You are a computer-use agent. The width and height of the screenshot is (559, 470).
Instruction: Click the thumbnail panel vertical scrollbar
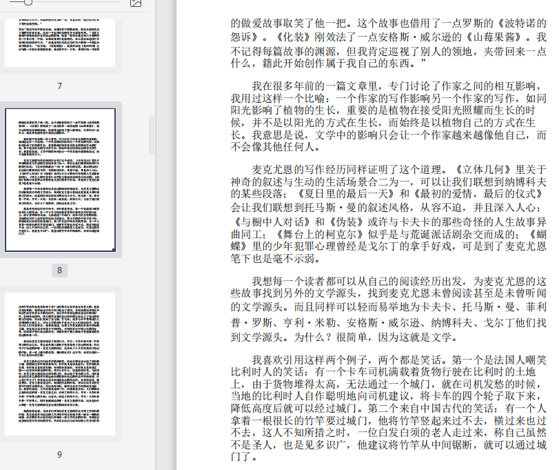152,135
